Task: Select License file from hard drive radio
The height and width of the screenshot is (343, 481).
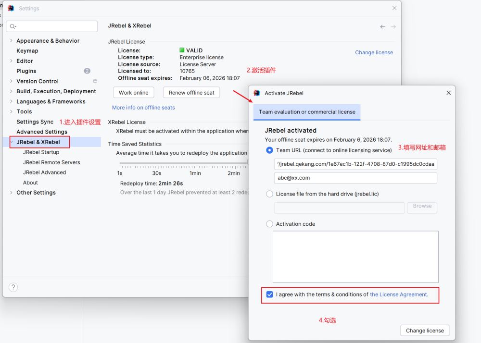Action: (269, 194)
